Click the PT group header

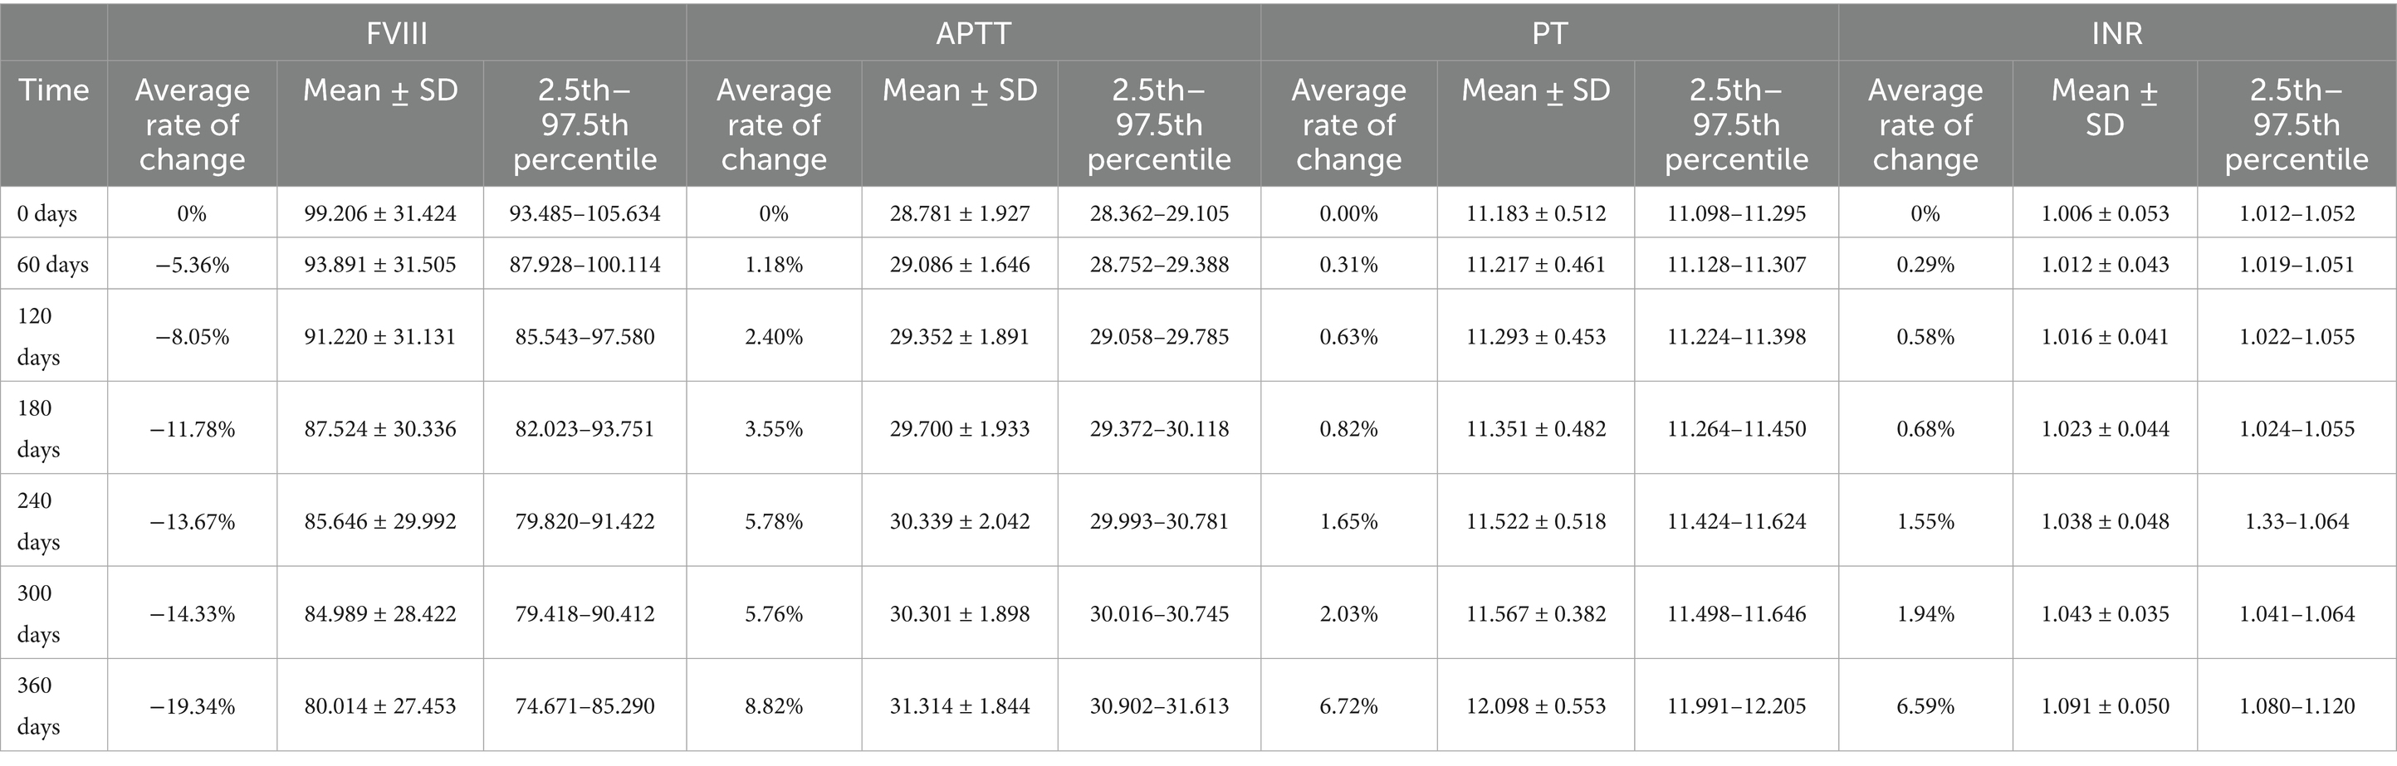click(x=1548, y=33)
